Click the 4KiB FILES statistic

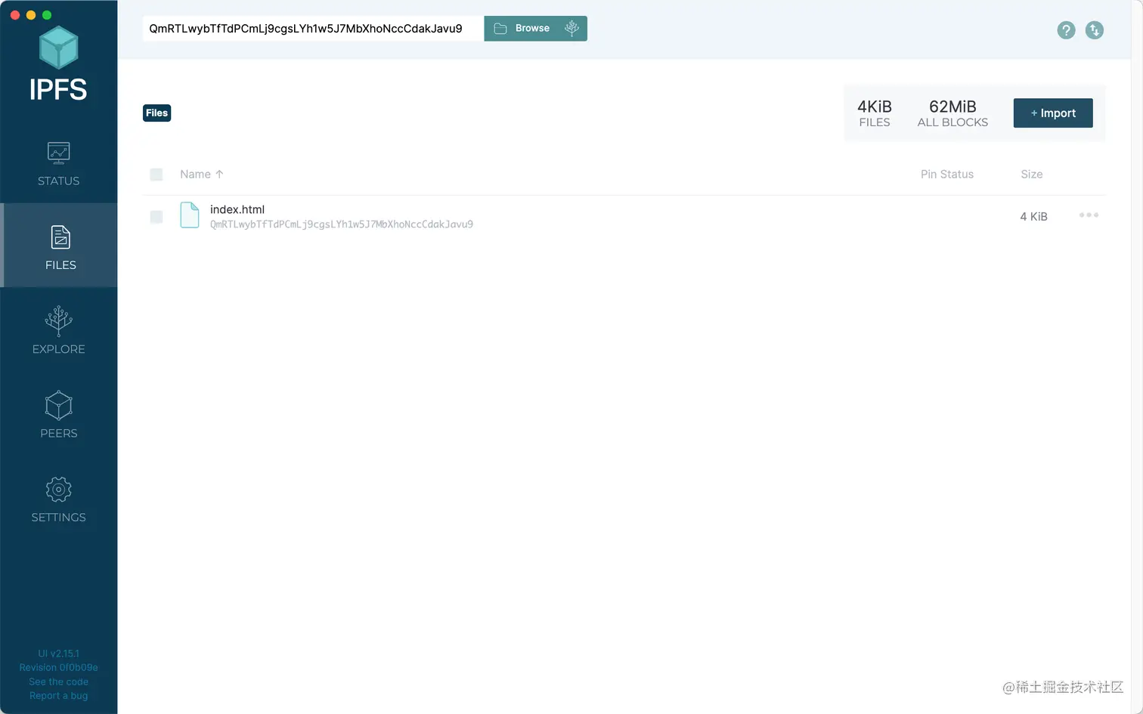click(x=875, y=113)
